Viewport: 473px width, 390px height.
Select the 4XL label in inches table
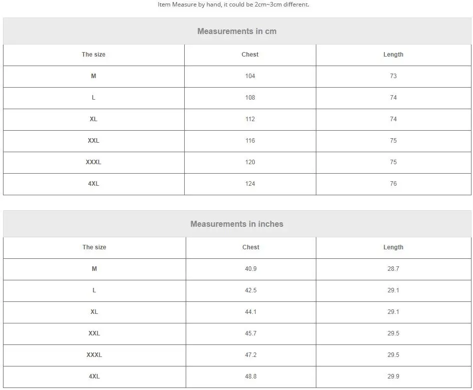[x=94, y=376]
